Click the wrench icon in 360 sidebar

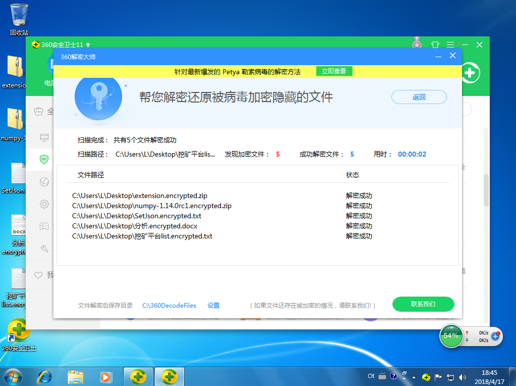(44, 249)
